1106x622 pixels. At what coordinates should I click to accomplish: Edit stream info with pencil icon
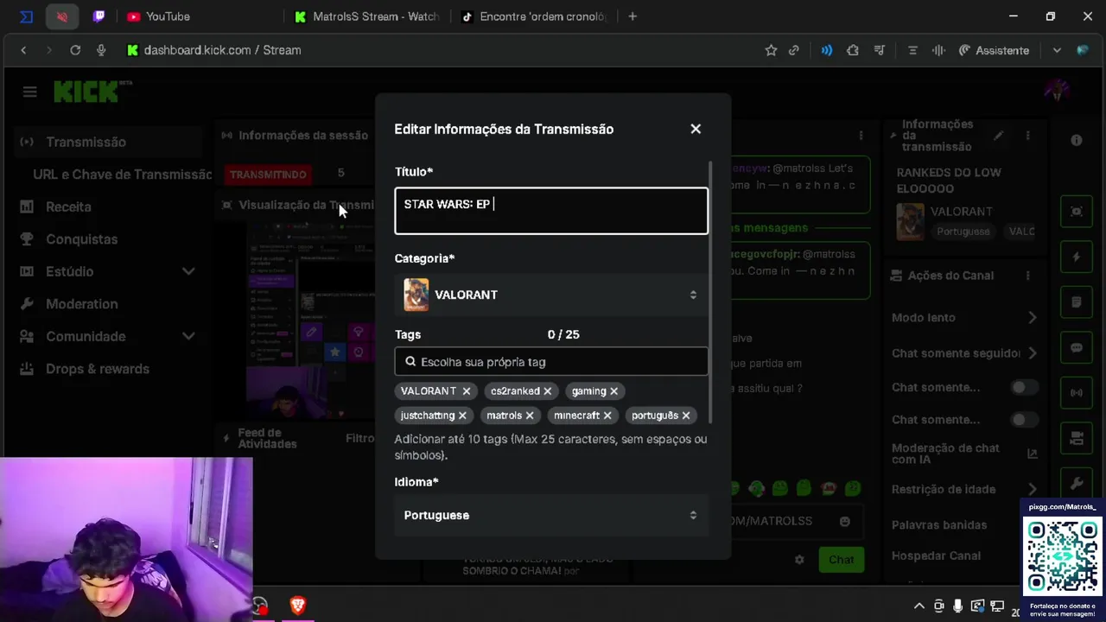pos(999,136)
